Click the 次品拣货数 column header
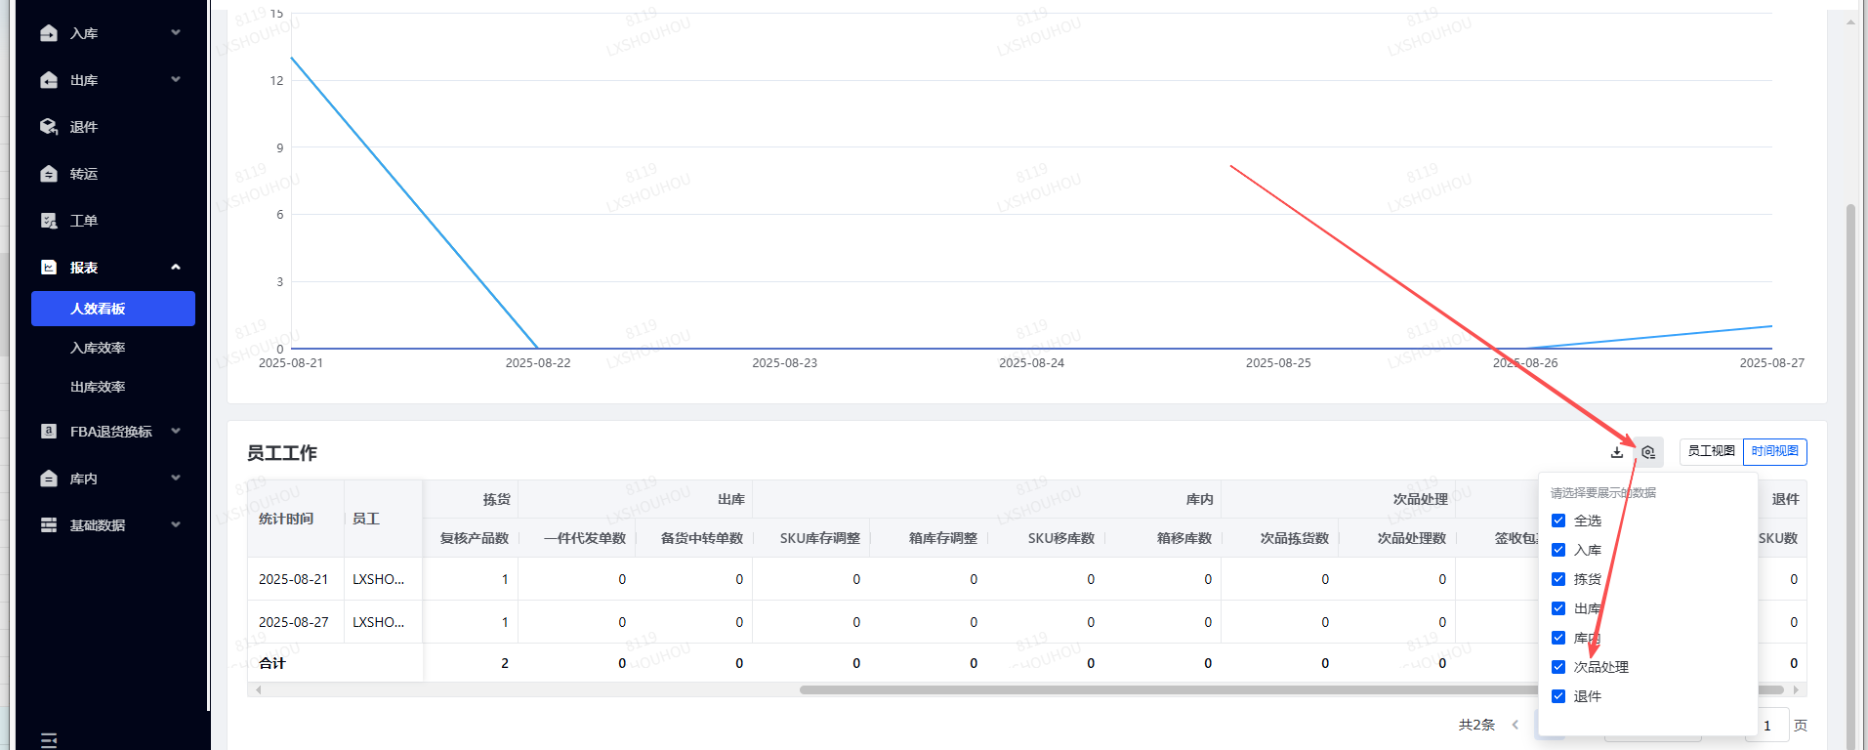Image resolution: width=1868 pixels, height=750 pixels. [1295, 538]
